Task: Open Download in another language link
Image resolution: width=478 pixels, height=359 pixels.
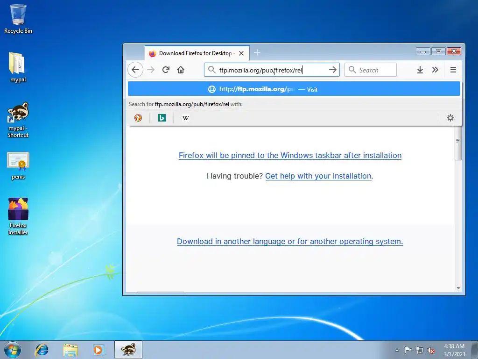Action: click(x=290, y=242)
